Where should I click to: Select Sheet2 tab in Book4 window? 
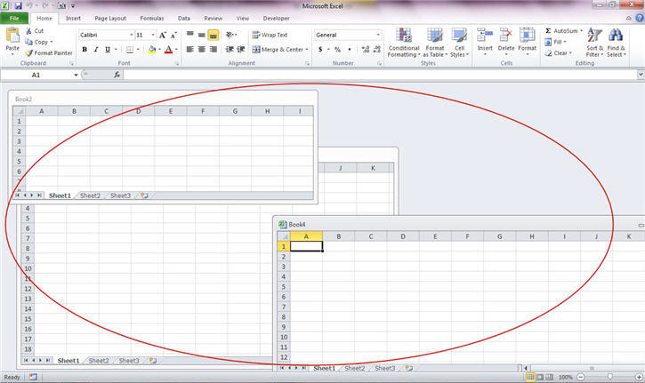click(x=355, y=368)
